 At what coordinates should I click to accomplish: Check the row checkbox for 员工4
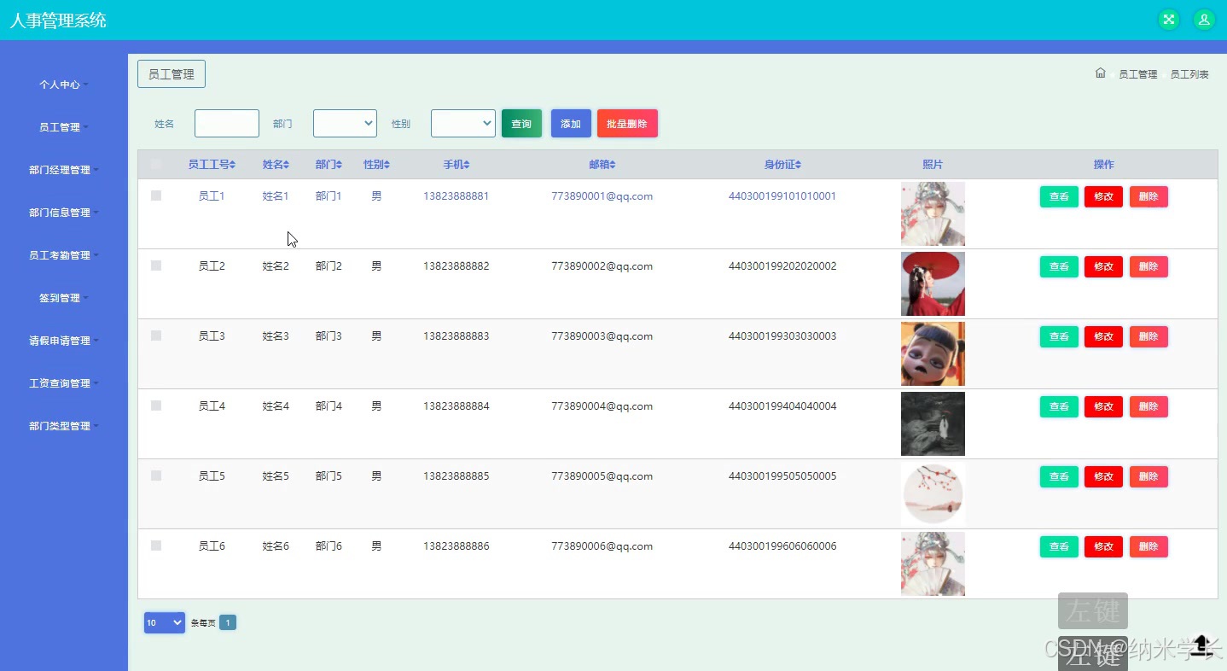tap(156, 406)
